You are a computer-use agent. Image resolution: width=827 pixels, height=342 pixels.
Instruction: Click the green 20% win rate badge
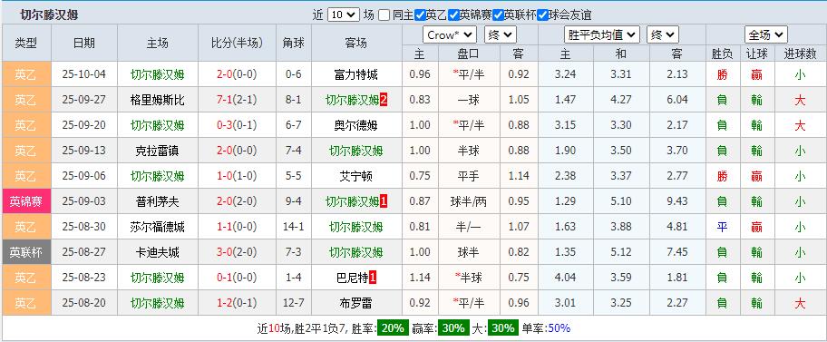[393, 328]
